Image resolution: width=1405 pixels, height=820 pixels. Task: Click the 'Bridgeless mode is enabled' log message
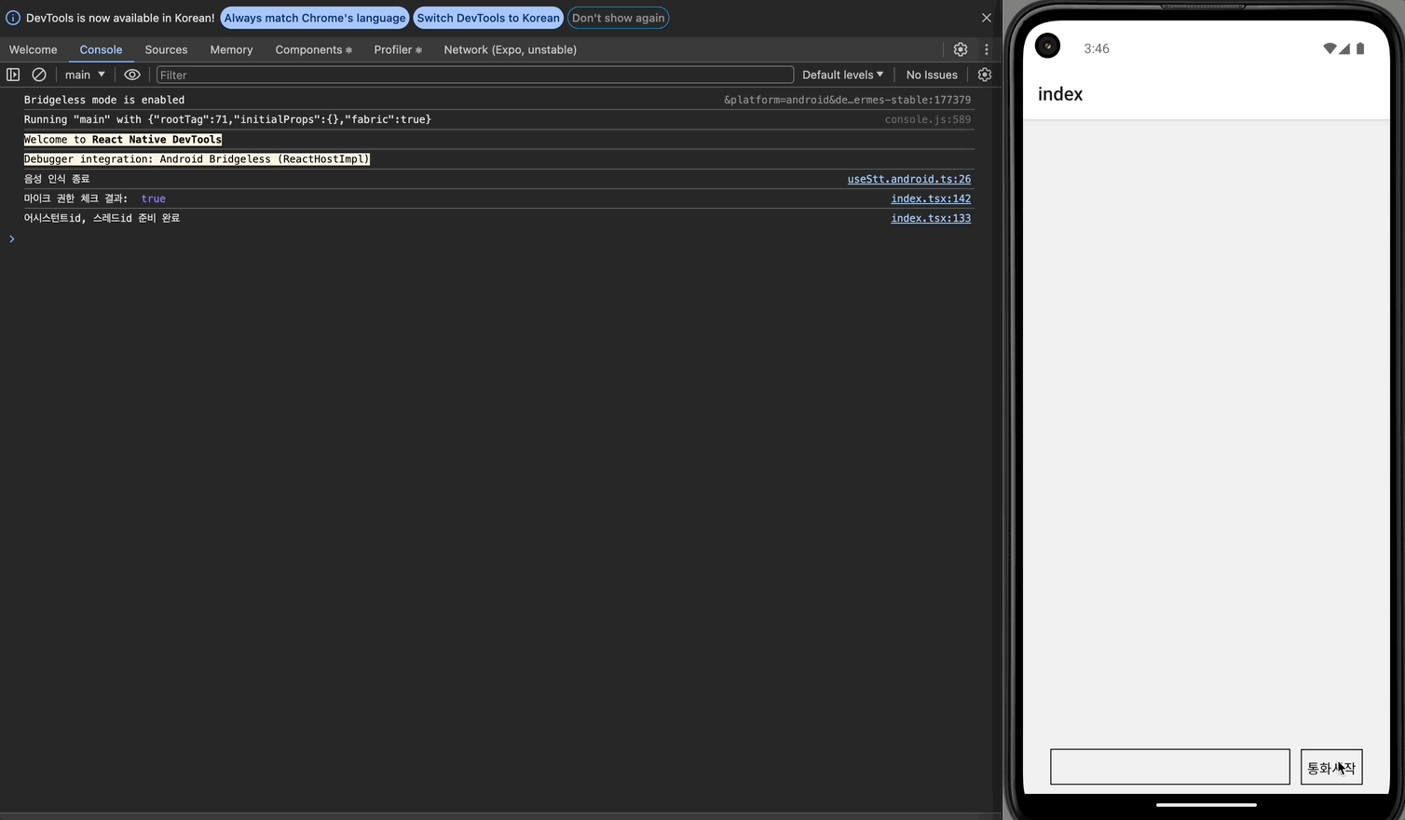pyautogui.click(x=104, y=100)
